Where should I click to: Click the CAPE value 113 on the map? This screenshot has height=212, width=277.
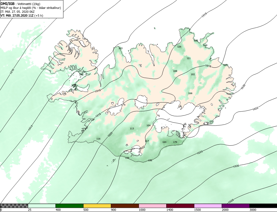(x=132, y=129)
